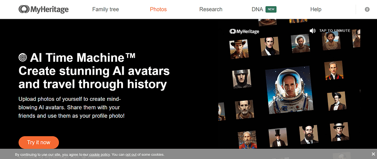Viewport: 377px width, 159px height.
Task: Select the avatar with dark hat and bow tie
Action: 337,101
